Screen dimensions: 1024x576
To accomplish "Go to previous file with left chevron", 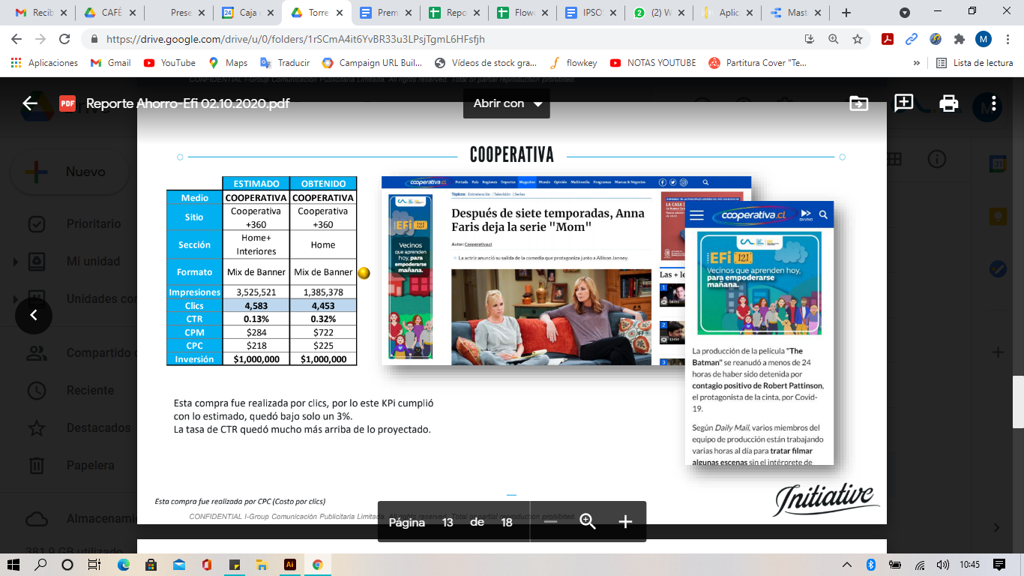I will pyautogui.click(x=34, y=315).
